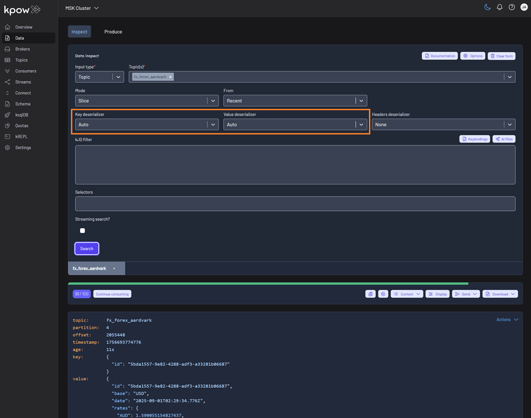This screenshot has width=531, height=418.
Task: Open the JA user avatar menu
Action: pos(524,7)
